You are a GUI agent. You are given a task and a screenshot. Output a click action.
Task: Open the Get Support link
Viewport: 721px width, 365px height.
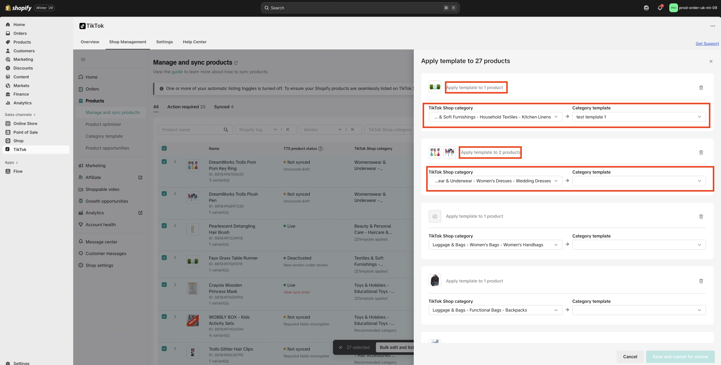707,44
